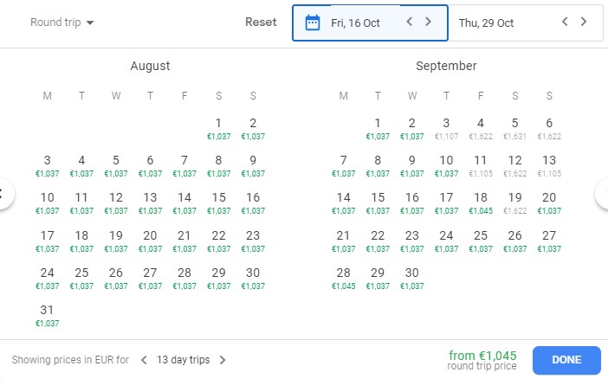
Task: Confirm dates with the DONE button
Action: (566, 360)
